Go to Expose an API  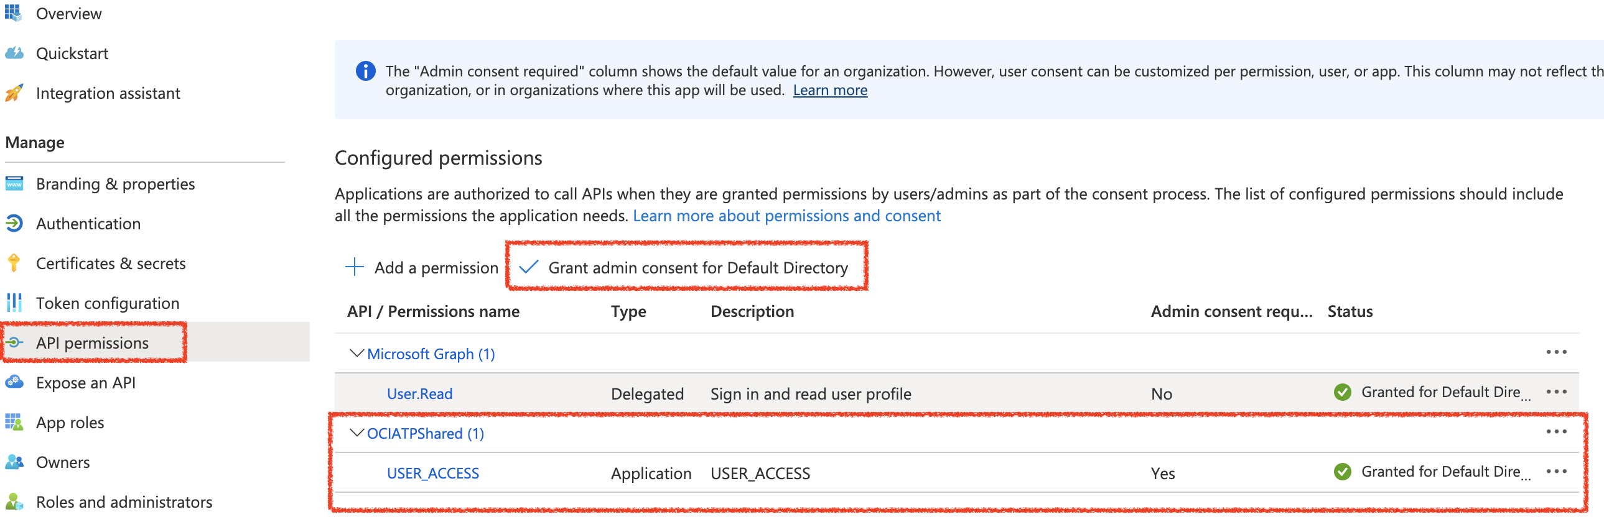86,383
